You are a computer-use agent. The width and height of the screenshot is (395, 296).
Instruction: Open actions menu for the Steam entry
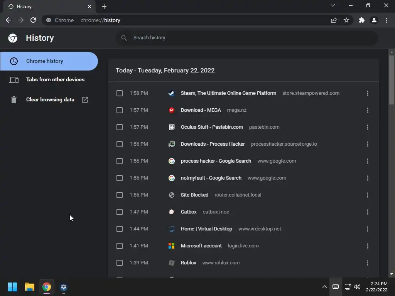[368, 93]
